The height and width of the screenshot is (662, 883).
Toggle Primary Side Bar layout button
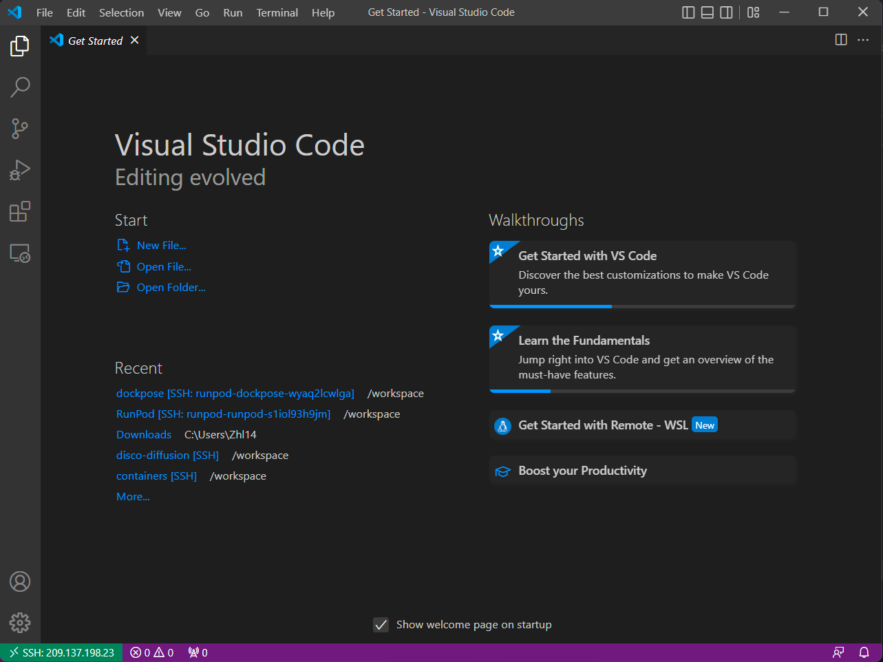click(x=688, y=12)
